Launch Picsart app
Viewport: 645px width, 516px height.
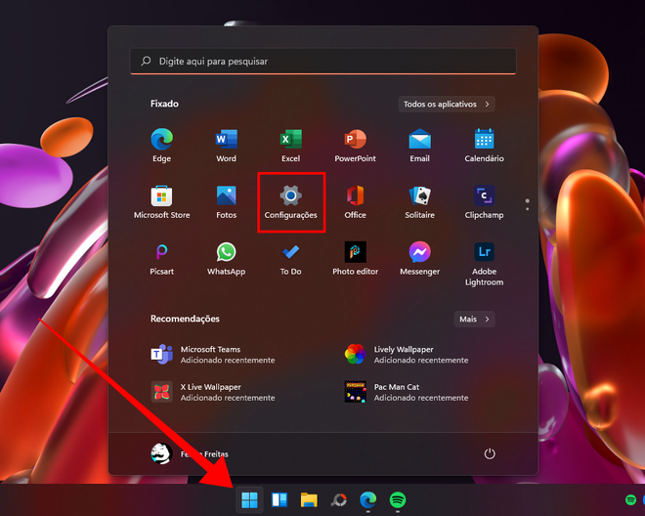click(x=161, y=258)
